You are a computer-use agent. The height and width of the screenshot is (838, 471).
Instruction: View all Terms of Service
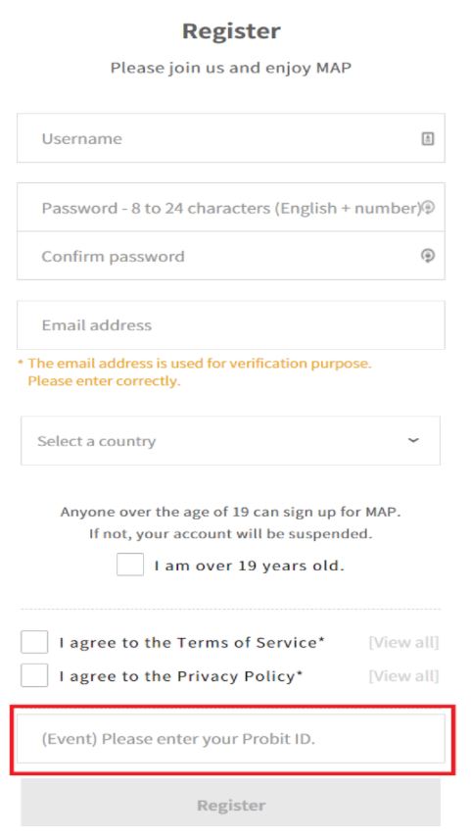point(403,642)
